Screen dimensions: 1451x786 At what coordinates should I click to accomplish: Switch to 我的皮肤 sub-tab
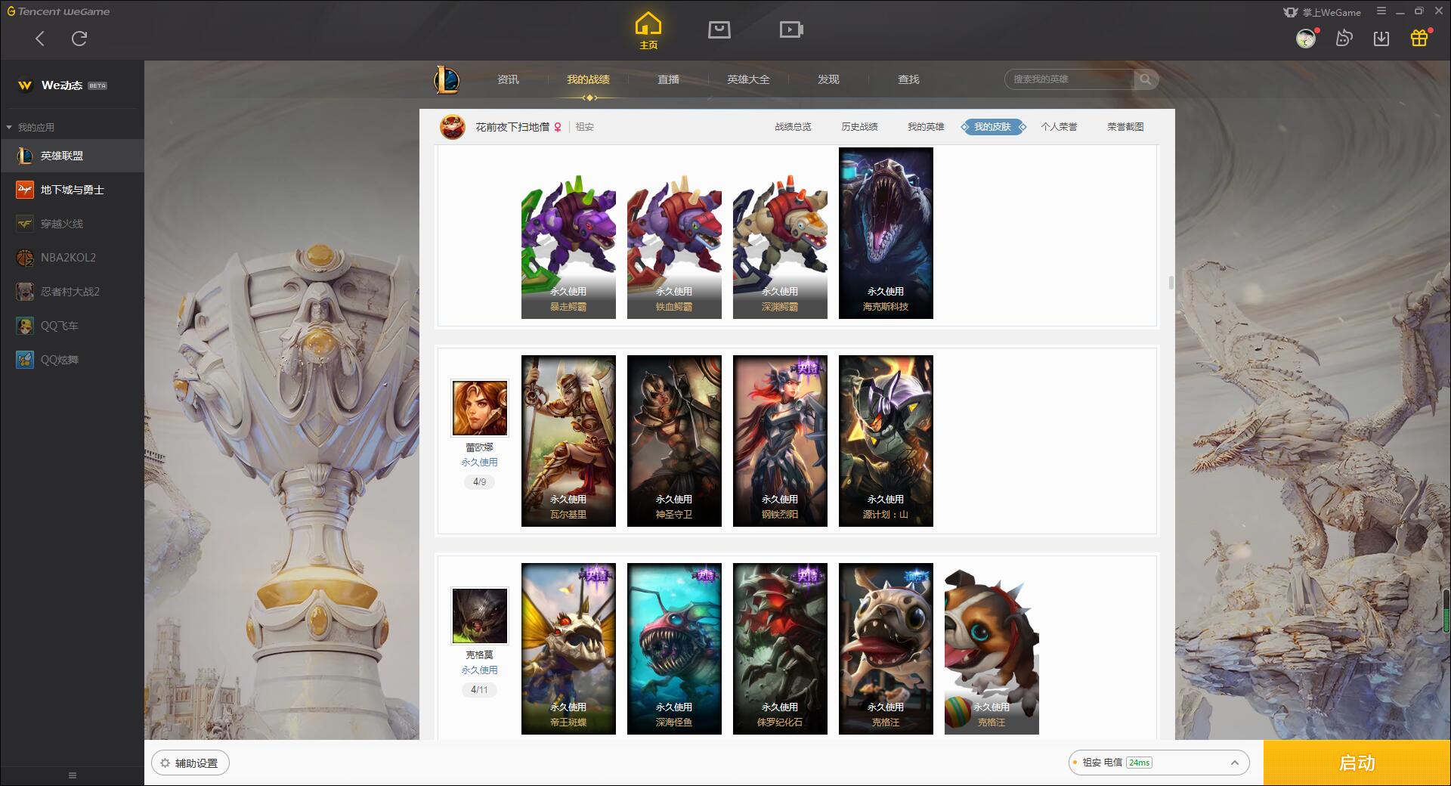pos(992,127)
